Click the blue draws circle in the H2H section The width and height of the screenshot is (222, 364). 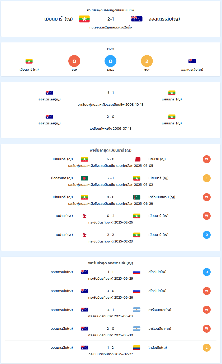pyautogui.click(x=111, y=61)
